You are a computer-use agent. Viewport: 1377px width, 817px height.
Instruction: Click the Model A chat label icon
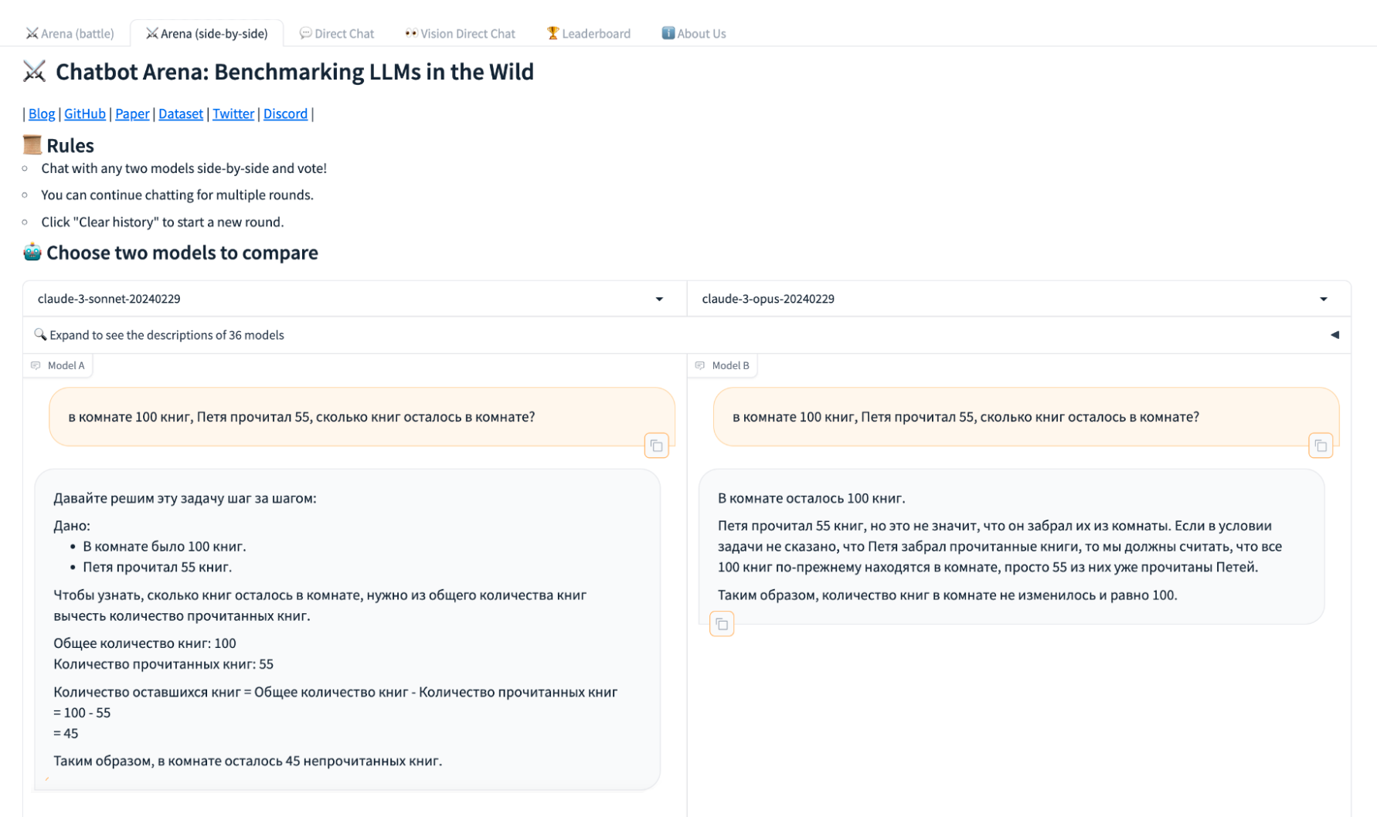[x=36, y=365]
